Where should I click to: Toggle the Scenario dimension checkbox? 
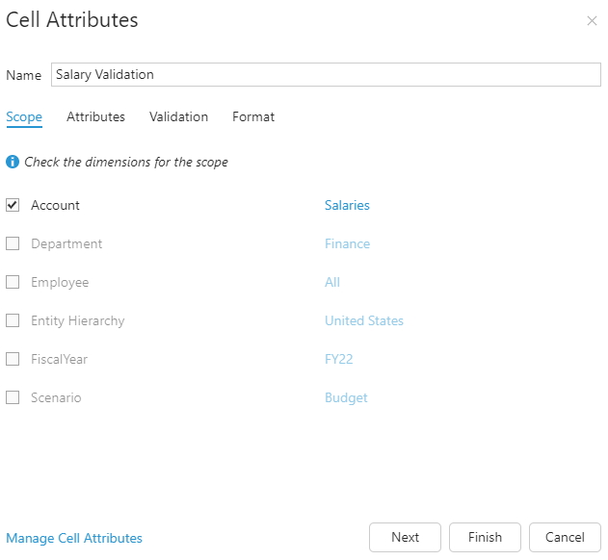click(13, 397)
